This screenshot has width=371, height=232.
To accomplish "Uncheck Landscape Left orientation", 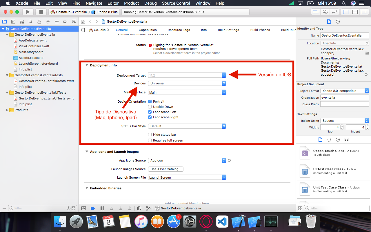I will pos(150,112).
